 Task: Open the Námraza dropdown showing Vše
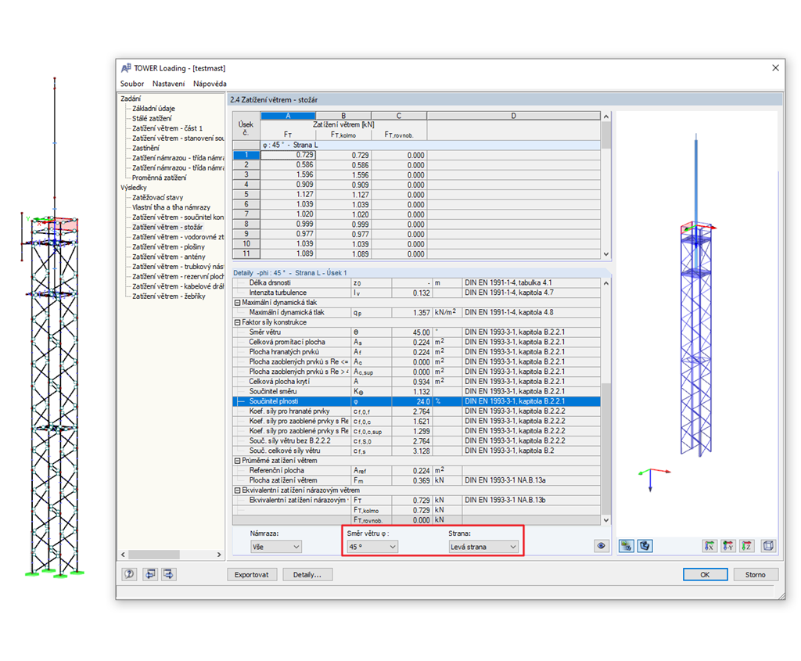click(x=276, y=546)
